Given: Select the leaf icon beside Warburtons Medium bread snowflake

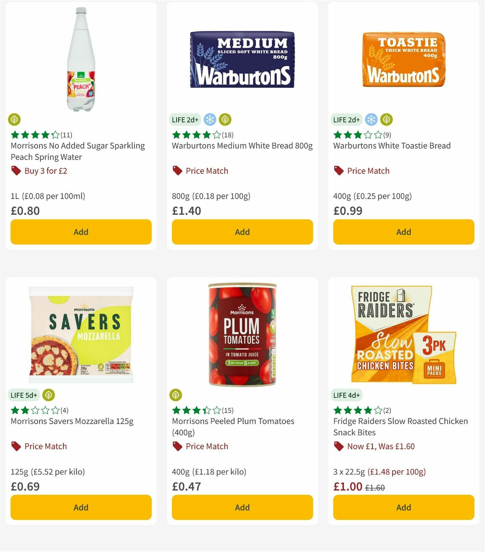Looking at the screenshot, I should pos(225,120).
